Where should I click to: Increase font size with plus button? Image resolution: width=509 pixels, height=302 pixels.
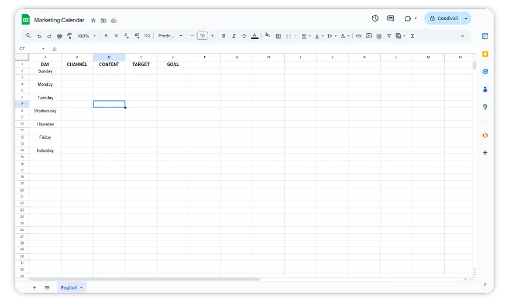[212, 36]
